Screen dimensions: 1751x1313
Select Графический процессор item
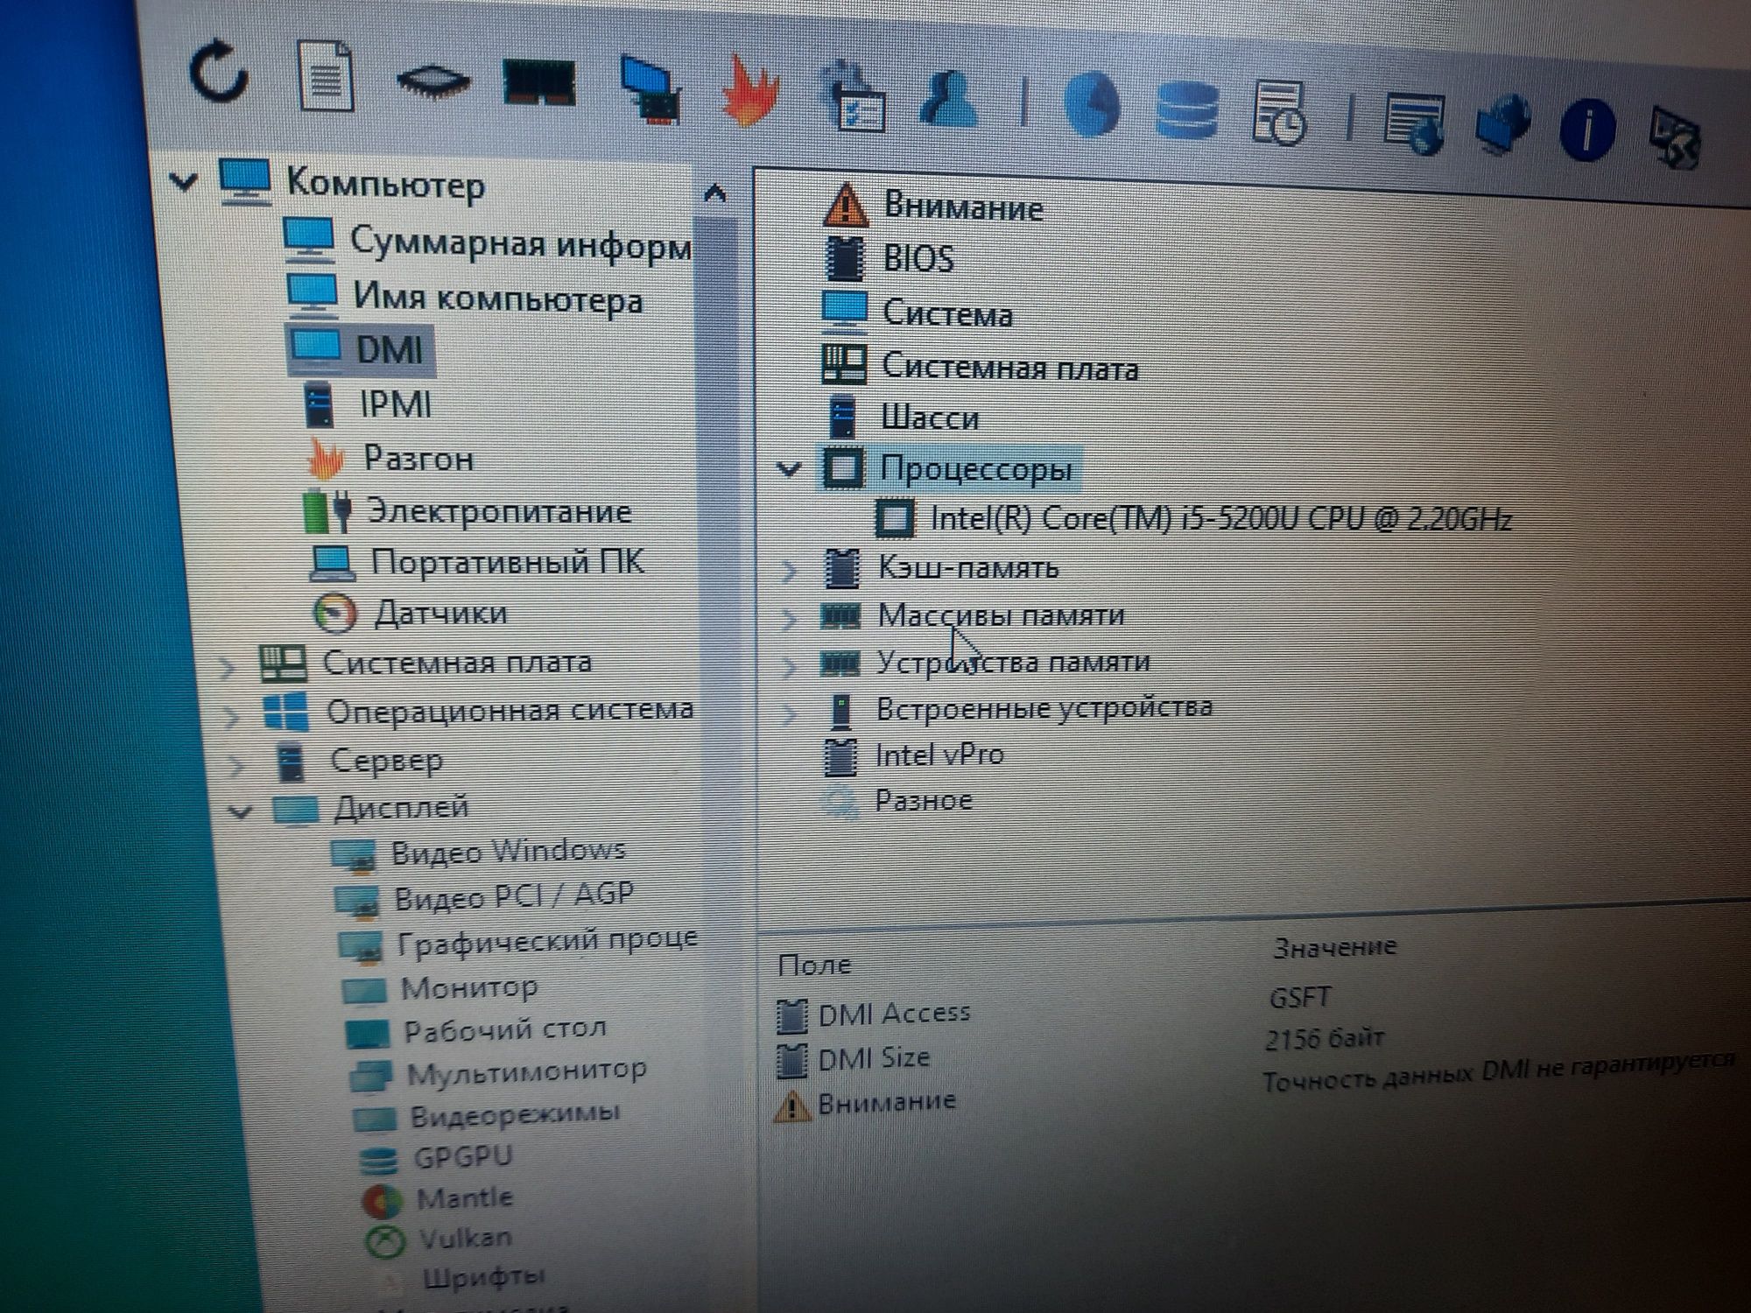point(518,942)
